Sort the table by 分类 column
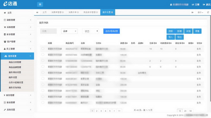This screenshot has width=211, height=118. click(x=98, y=43)
